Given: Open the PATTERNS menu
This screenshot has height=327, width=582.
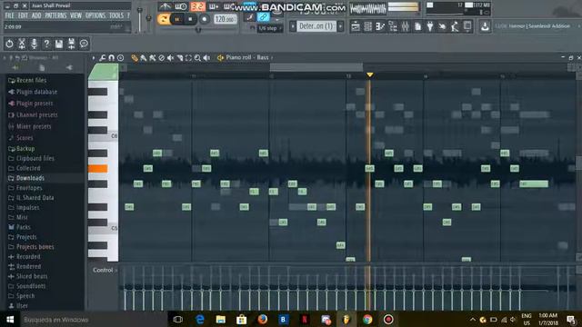Looking at the screenshot, I should click(55, 15).
